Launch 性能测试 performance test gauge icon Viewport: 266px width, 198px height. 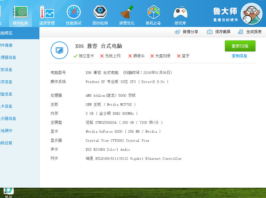point(73,15)
